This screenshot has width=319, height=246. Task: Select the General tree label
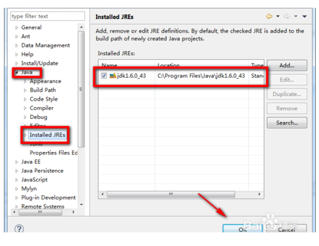pyautogui.click(x=31, y=27)
